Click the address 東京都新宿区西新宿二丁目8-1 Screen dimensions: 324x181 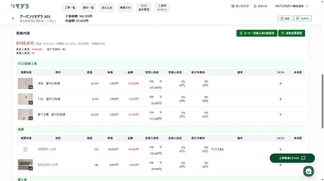[38, 21]
